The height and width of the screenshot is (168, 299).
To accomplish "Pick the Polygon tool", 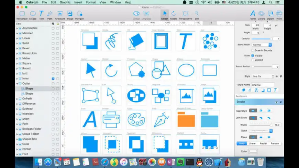I will pos(79,14).
